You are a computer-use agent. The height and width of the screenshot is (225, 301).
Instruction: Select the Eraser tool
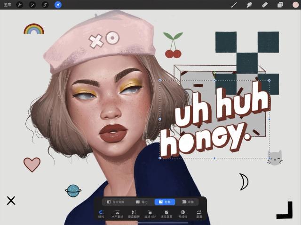click(265, 5)
